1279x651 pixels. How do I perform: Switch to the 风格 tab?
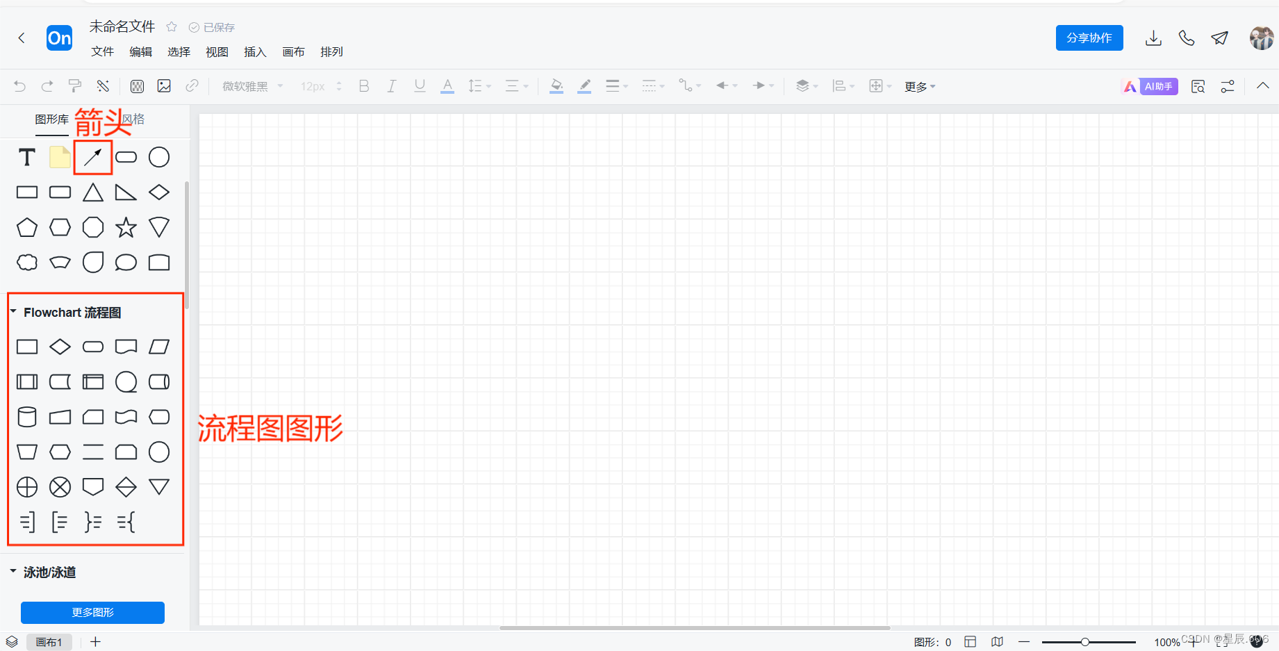(133, 120)
